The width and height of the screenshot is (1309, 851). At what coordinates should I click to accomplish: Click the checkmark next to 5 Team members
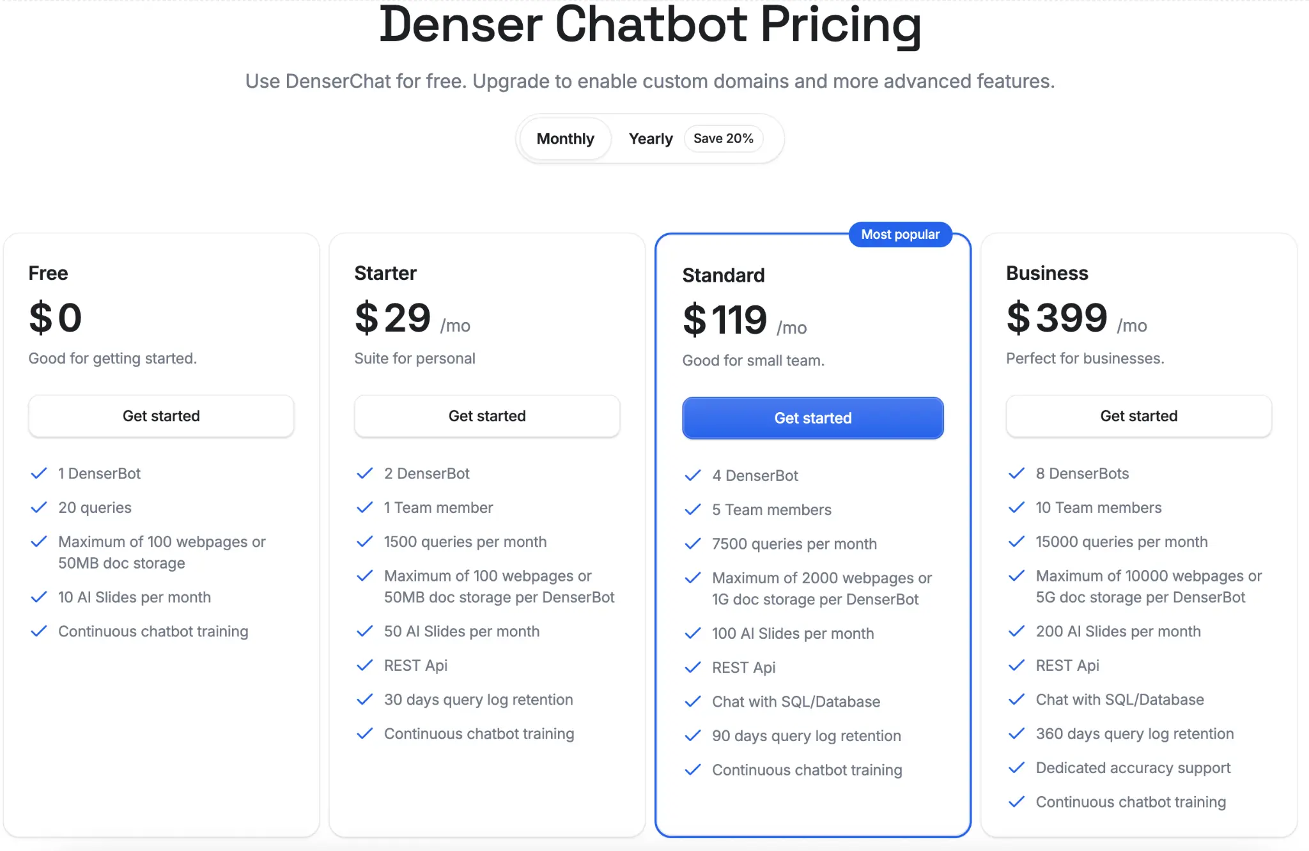pyautogui.click(x=692, y=509)
